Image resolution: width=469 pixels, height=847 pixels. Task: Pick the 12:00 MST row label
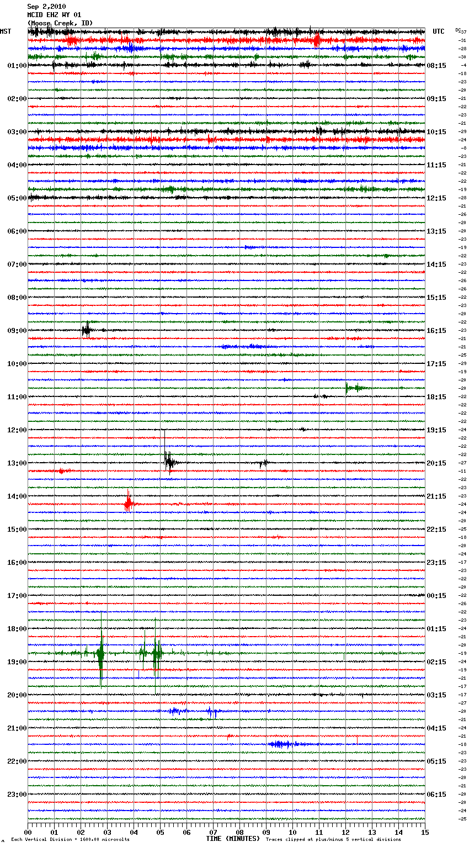coord(17,430)
